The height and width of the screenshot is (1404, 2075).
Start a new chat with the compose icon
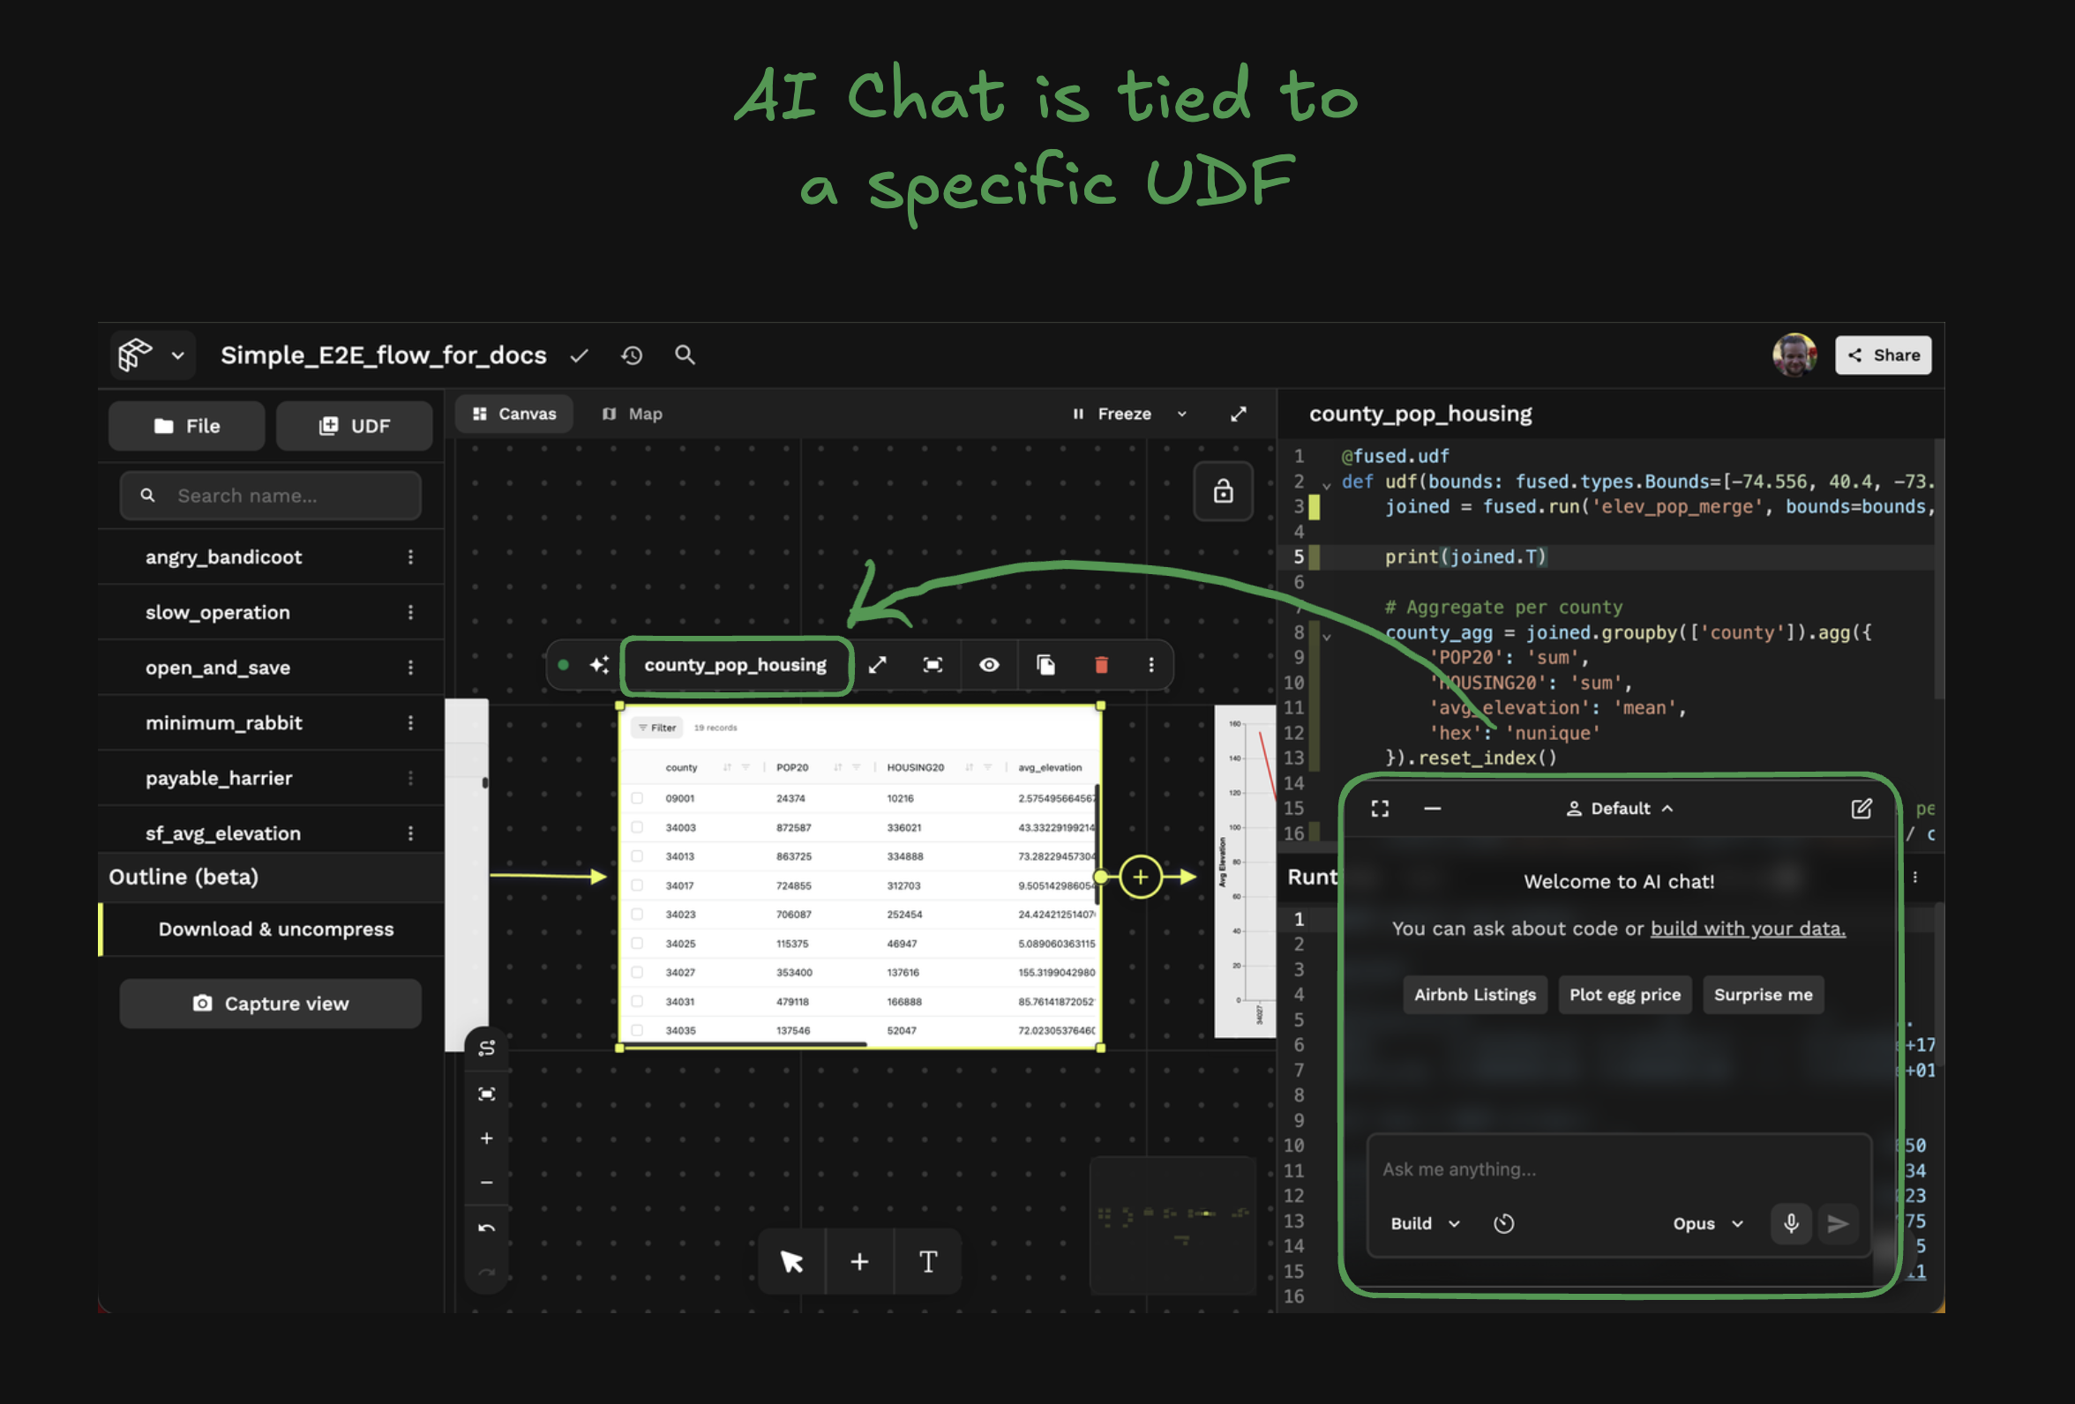tap(1862, 808)
